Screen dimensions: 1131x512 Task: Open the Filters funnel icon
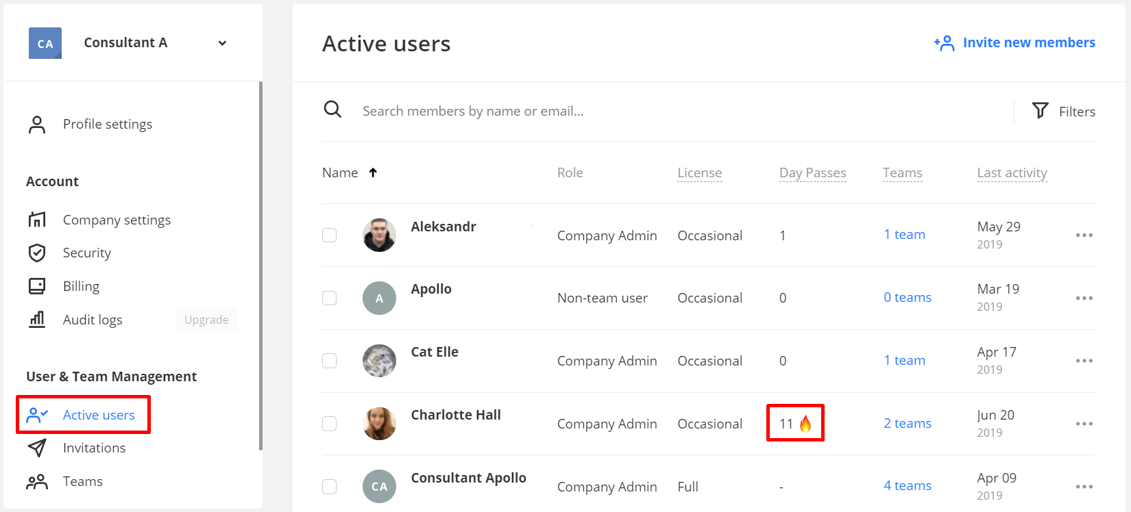coord(1040,110)
